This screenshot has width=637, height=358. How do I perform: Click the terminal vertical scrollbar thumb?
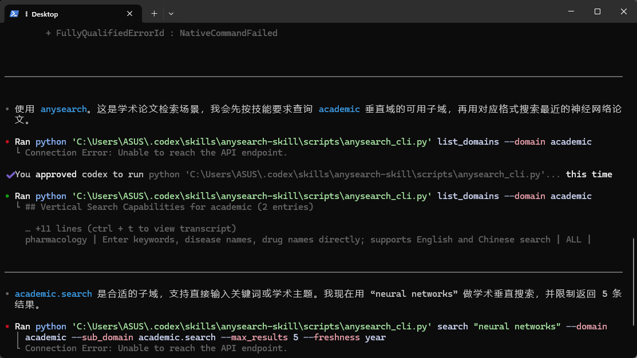click(x=634, y=282)
